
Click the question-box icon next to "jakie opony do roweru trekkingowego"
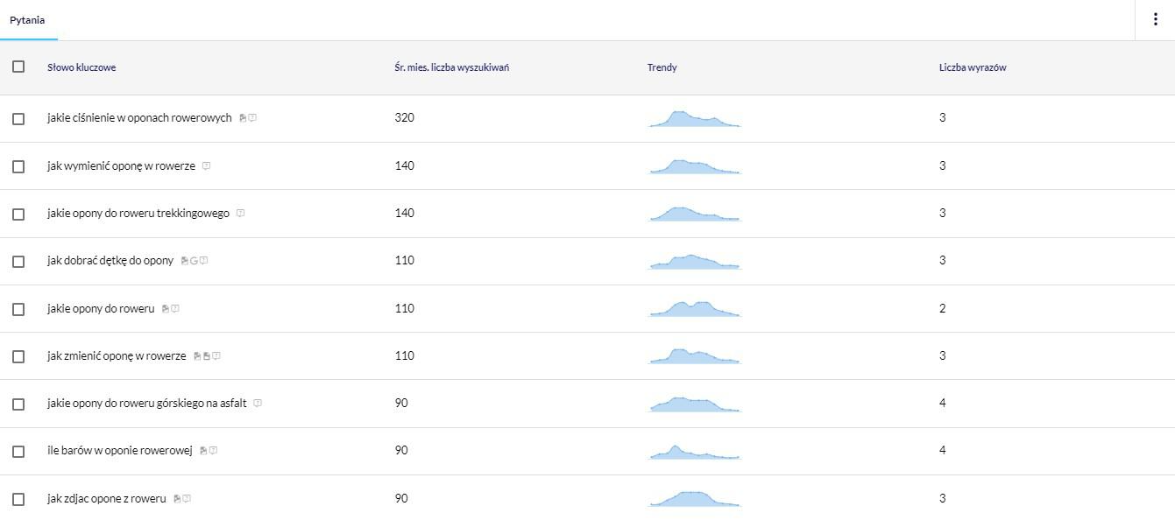pos(240,214)
